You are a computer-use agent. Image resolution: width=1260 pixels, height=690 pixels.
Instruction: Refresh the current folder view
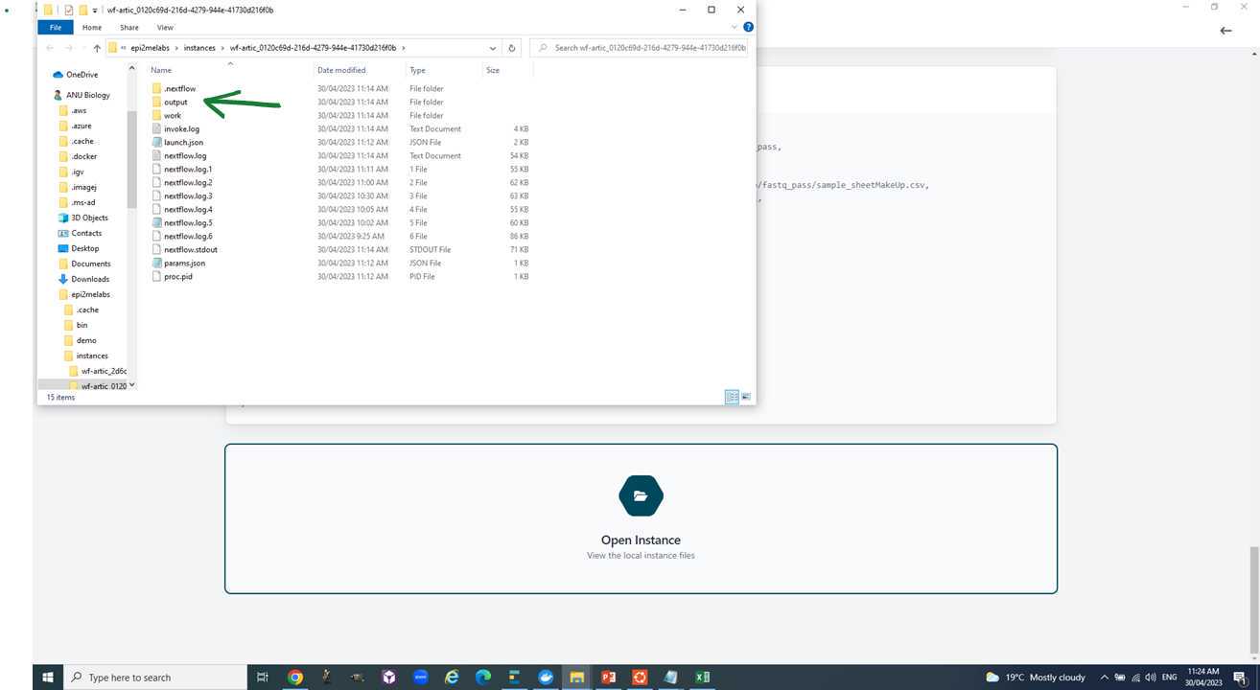point(512,48)
